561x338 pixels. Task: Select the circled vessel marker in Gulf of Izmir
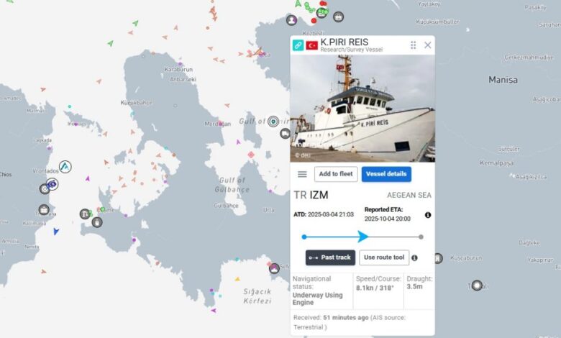pos(273,122)
